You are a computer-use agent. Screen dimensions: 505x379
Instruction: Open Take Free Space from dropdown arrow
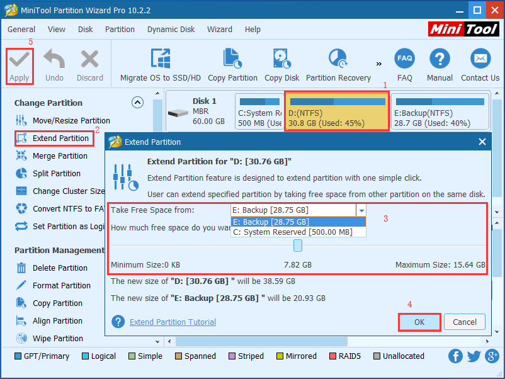coord(361,211)
